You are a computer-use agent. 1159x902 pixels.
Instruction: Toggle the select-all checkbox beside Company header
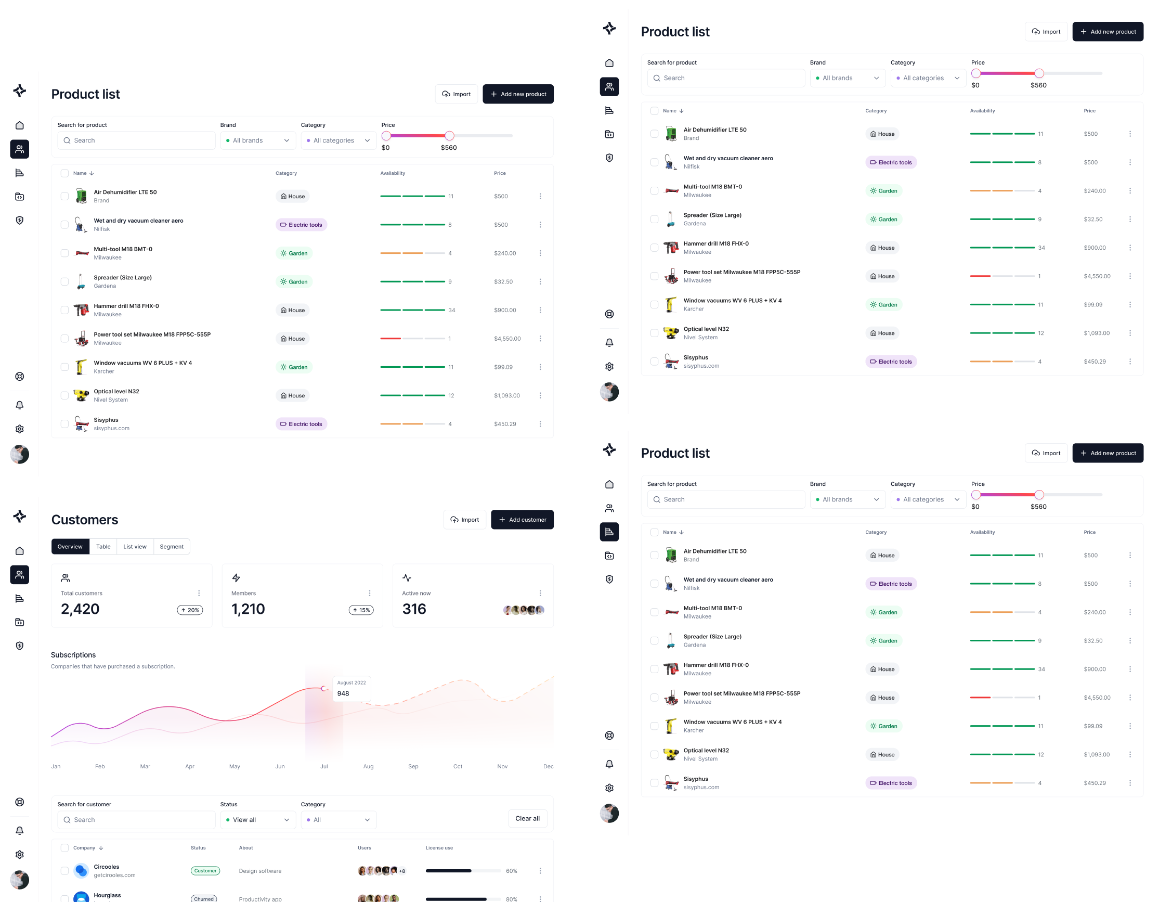[65, 848]
